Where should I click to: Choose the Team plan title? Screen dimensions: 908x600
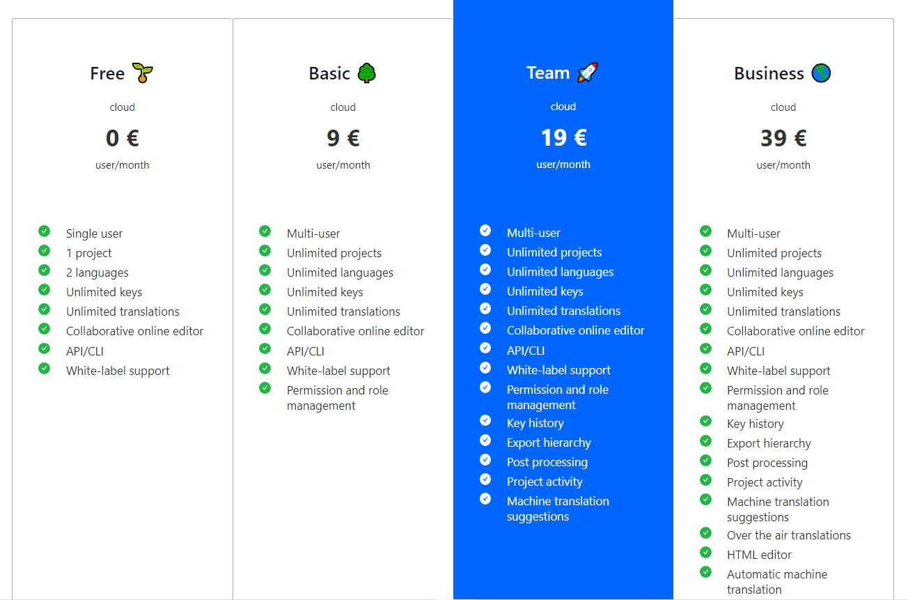548,73
